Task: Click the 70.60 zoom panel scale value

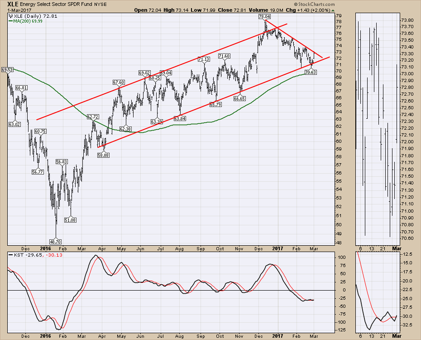Action: pyautogui.click(x=407, y=238)
